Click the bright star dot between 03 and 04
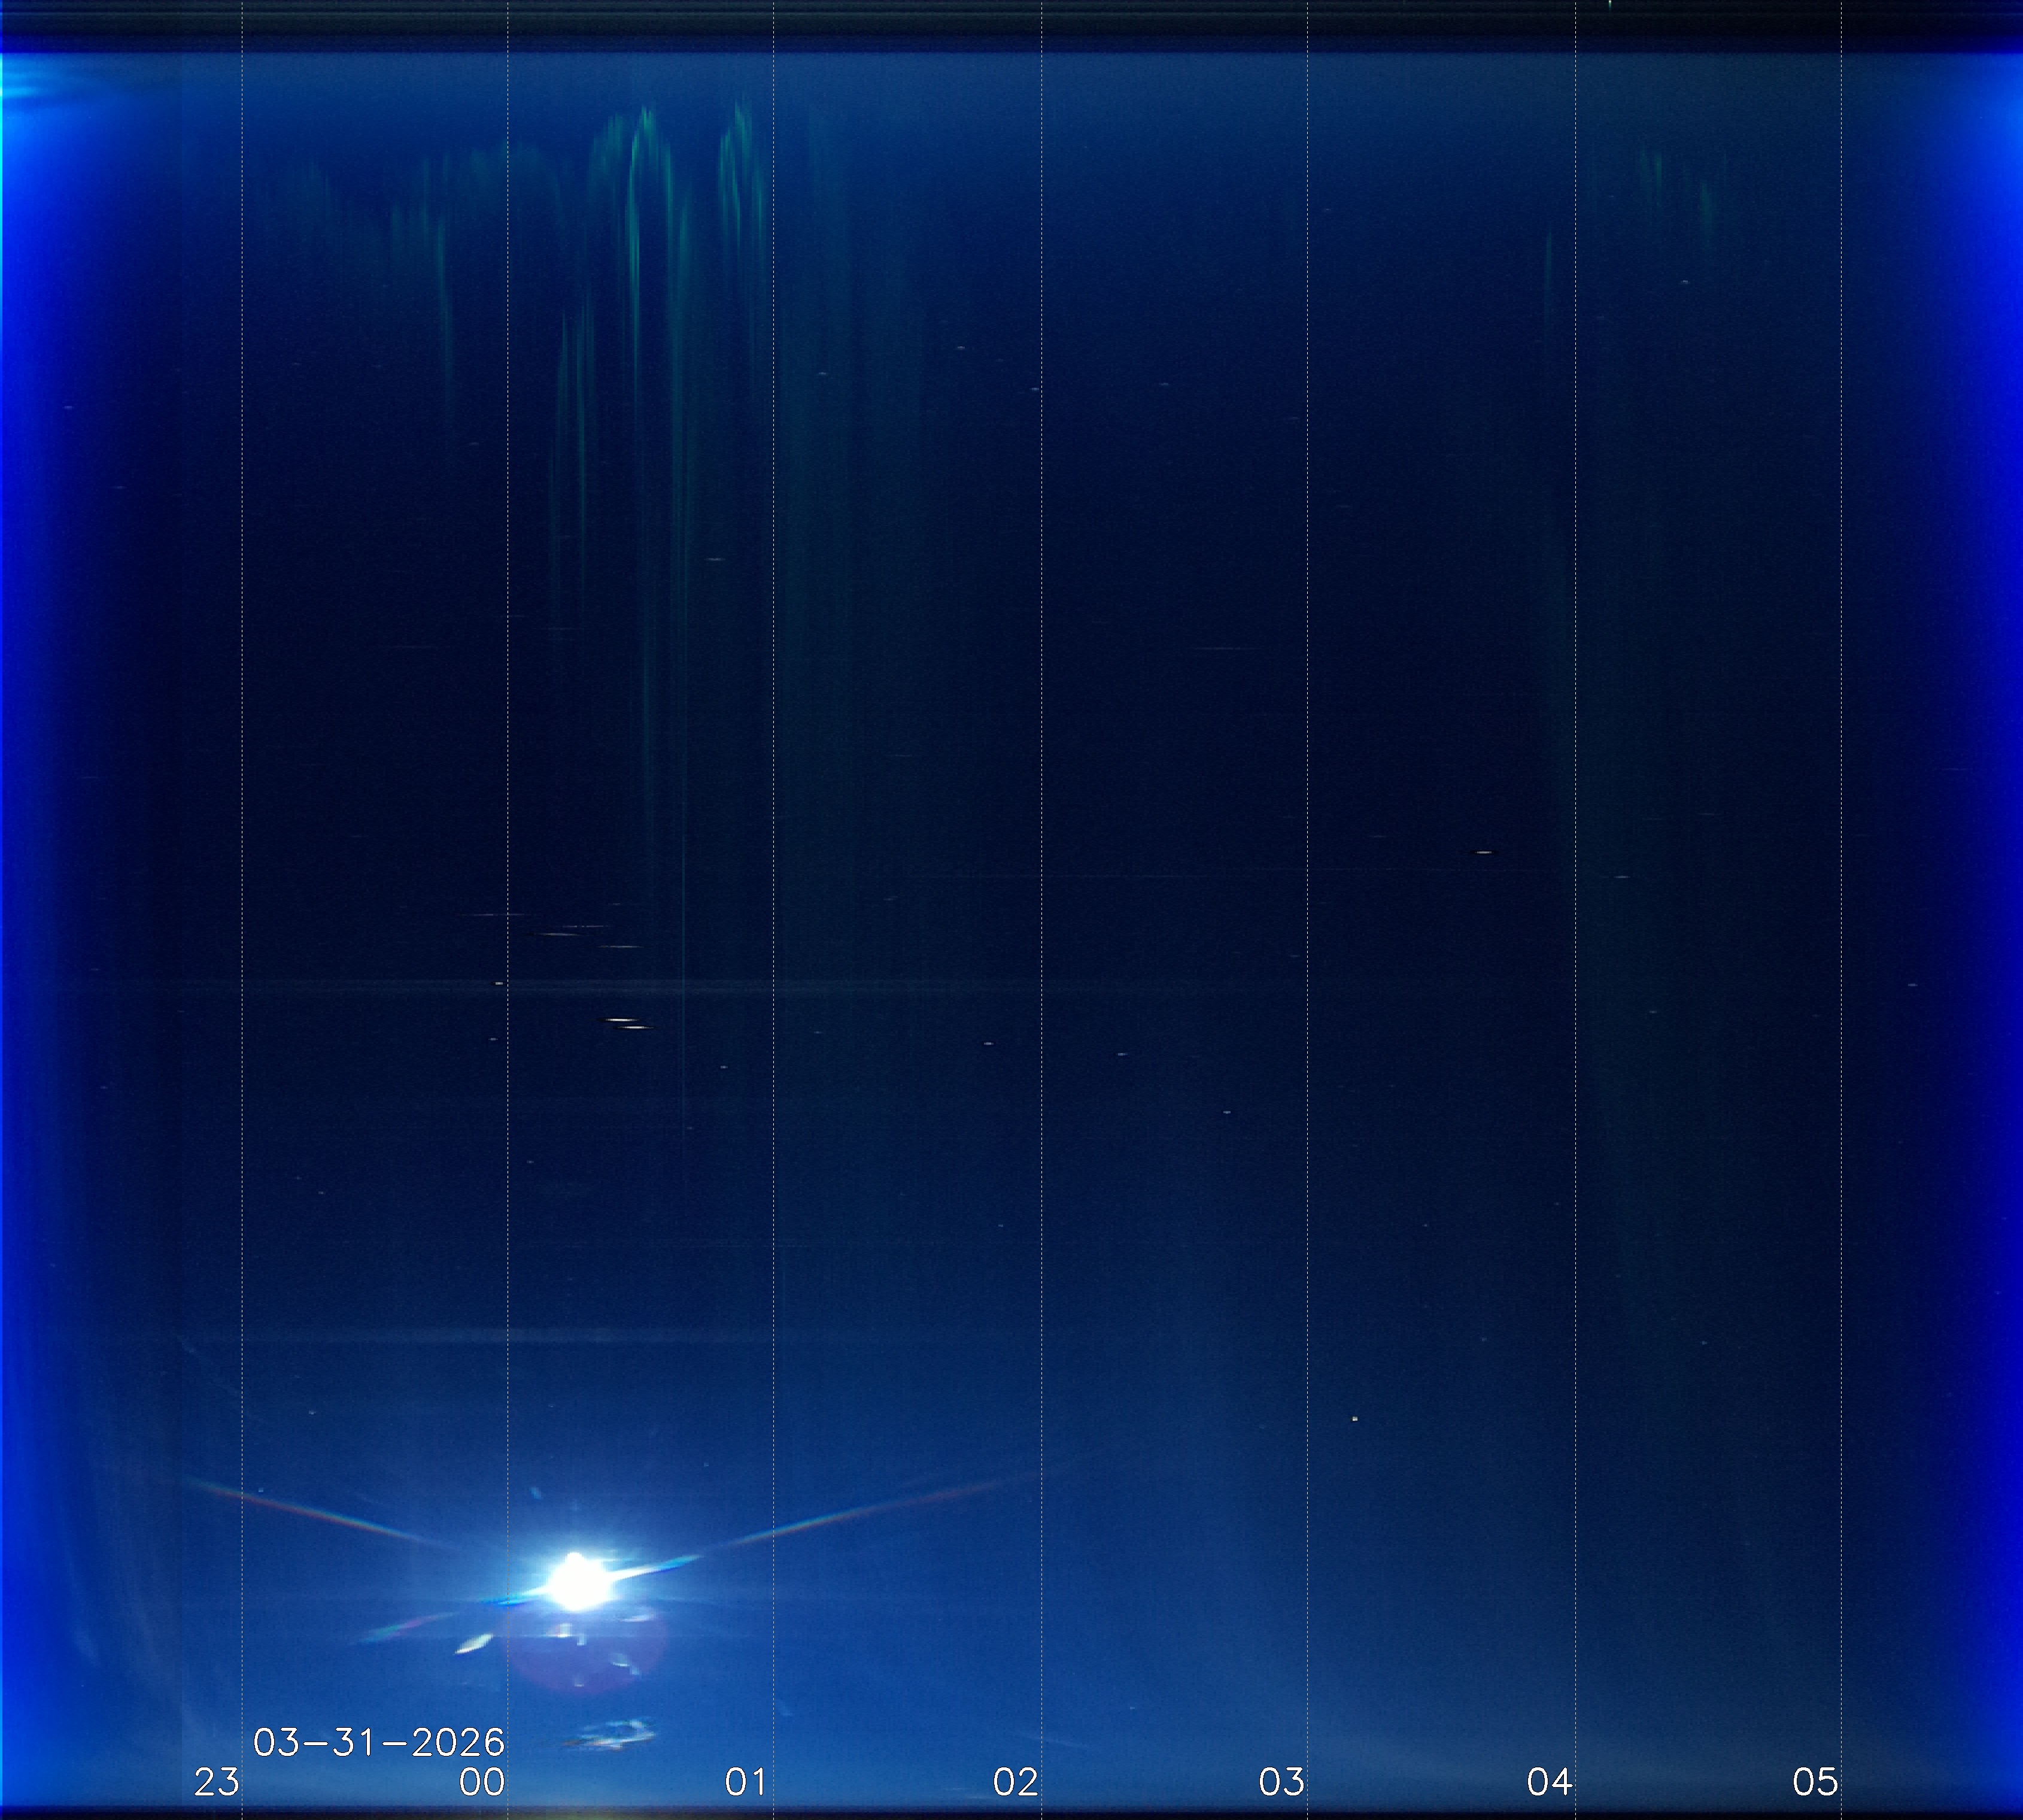 pyautogui.click(x=1354, y=1418)
